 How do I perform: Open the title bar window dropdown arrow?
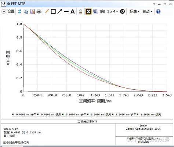[x=154, y=4]
